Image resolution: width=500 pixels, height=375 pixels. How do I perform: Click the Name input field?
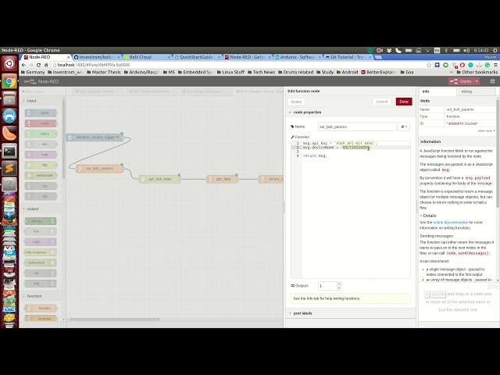(357, 127)
